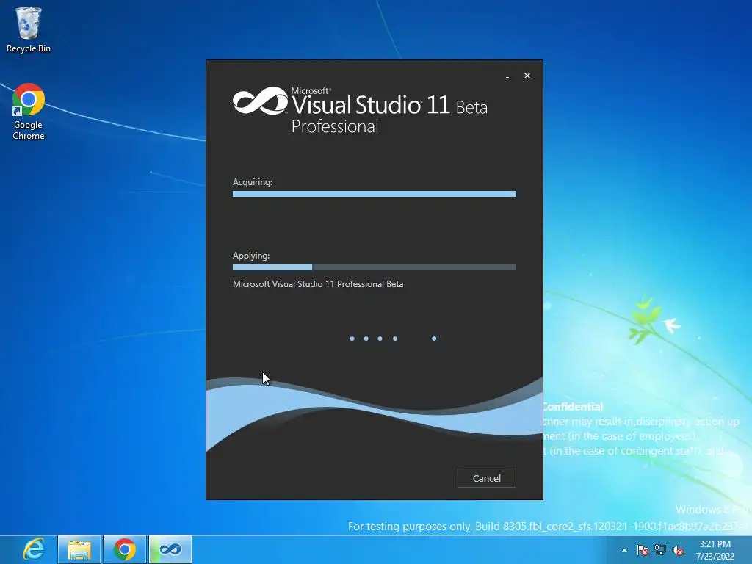The width and height of the screenshot is (752, 564).
Task: Open the network tray icon
Action: pos(660,550)
